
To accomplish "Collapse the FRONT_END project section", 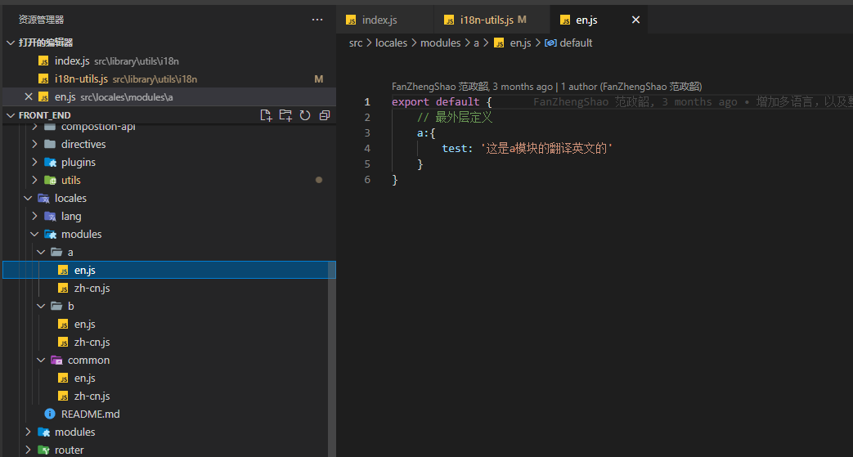I will [10, 115].
